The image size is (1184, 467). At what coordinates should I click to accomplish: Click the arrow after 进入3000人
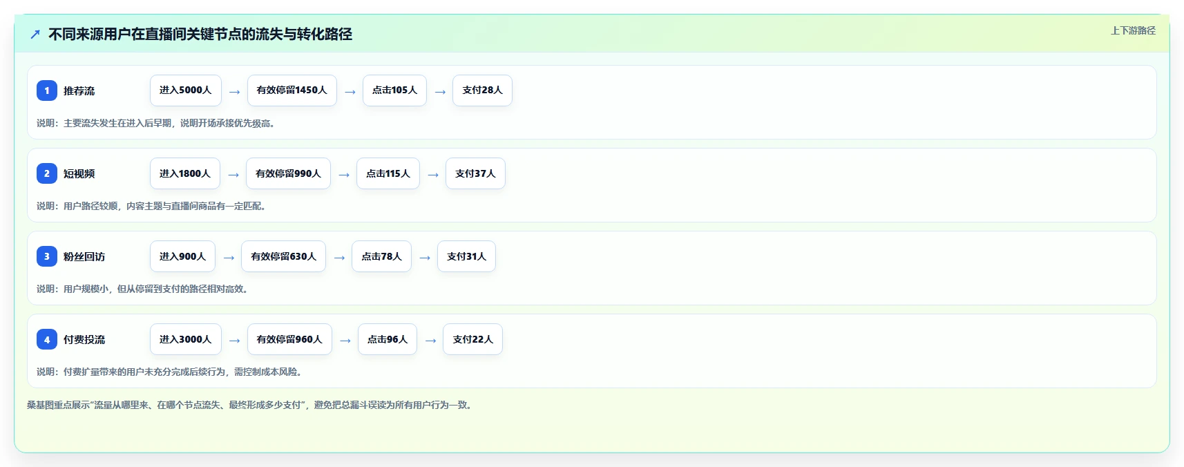tap(234, 340)
